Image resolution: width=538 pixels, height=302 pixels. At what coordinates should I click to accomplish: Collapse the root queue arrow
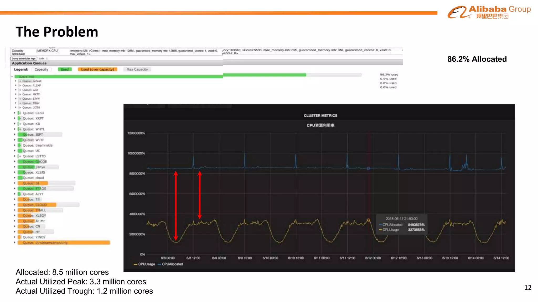[12, 77]
